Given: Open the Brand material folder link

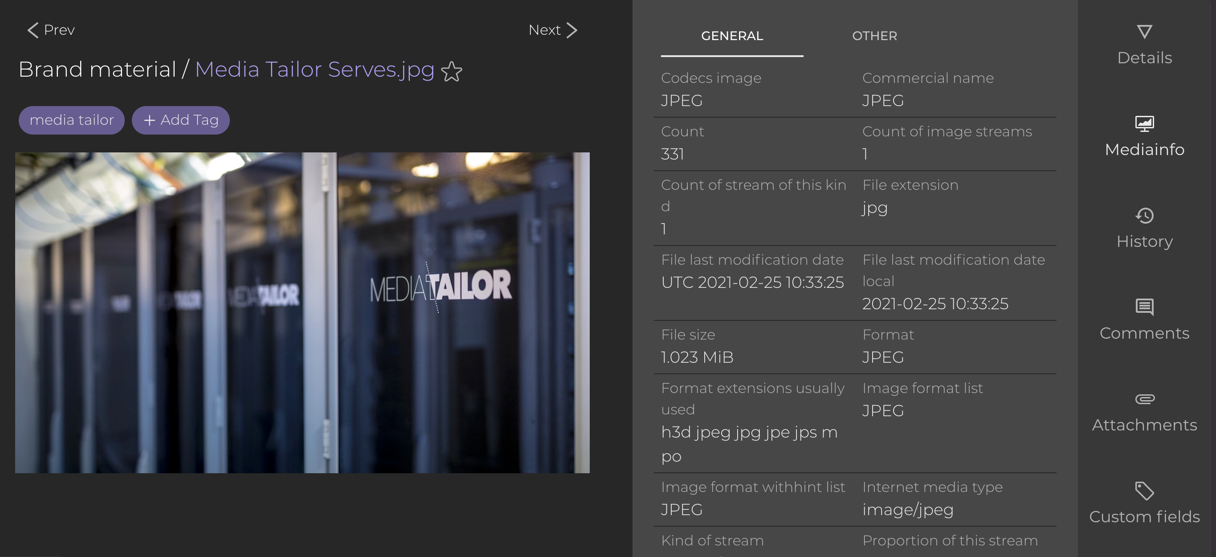Looking at the screenshot, I should [97, 70].
